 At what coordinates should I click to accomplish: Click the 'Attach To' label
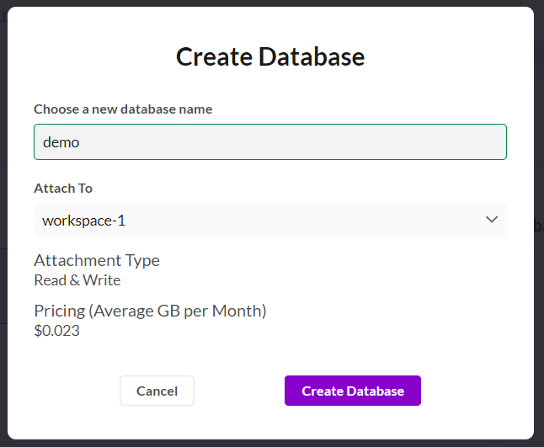coord(63,188)
